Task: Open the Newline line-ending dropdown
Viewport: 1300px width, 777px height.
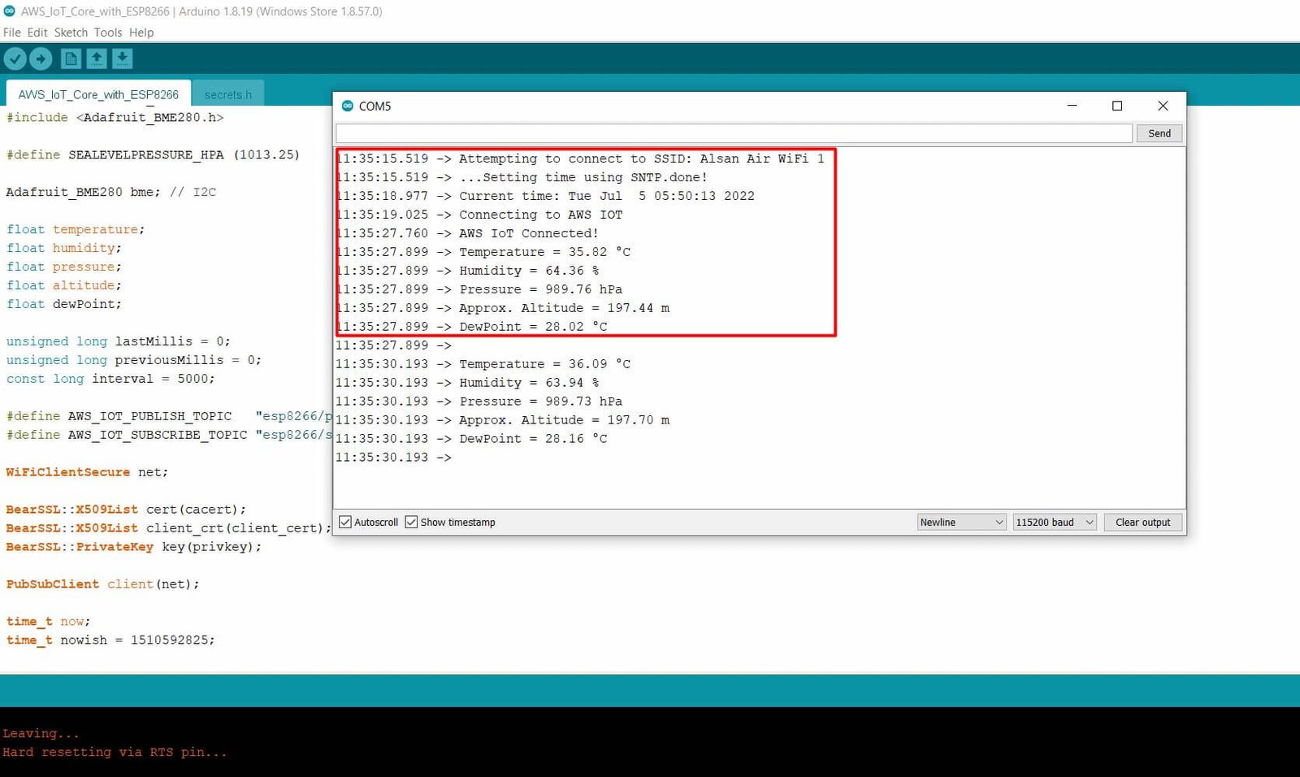Action: [x=960, y=522]
